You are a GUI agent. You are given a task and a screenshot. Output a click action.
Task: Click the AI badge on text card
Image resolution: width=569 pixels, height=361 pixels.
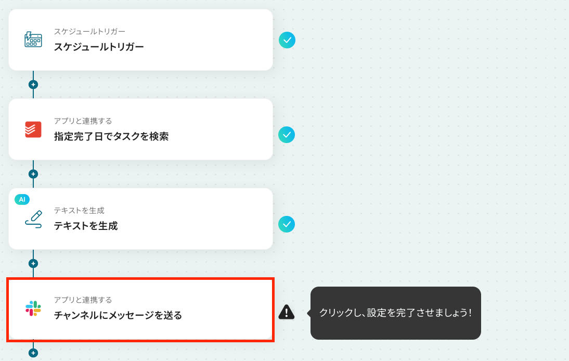pos(22,199)
